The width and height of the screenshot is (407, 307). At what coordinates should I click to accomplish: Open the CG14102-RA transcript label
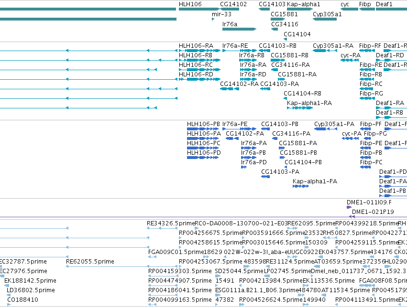point(239,84)
